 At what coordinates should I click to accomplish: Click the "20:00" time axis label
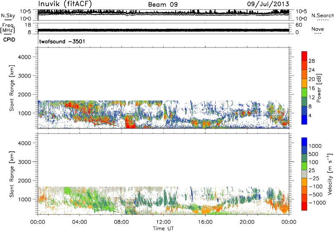(247, 222)
